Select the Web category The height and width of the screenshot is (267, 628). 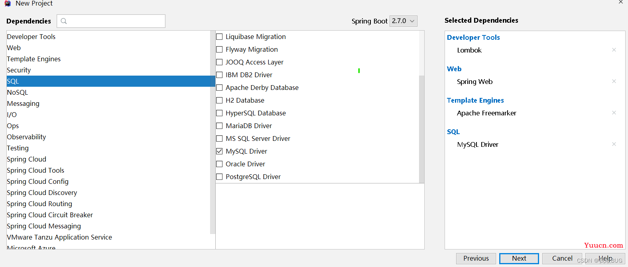[x=108, y=48]
